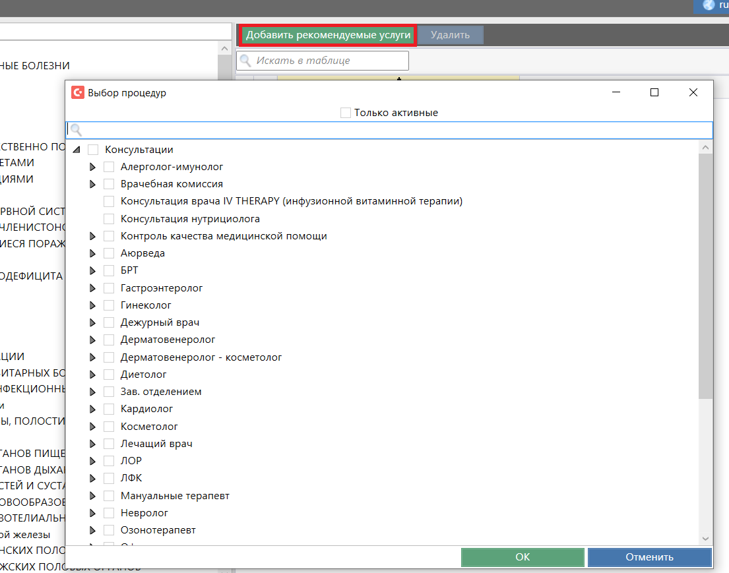Select Консультация врача IV THERAPY item

[x=291, y=201]
